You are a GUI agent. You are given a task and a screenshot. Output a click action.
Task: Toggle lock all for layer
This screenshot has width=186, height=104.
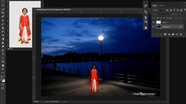point(171,18)
